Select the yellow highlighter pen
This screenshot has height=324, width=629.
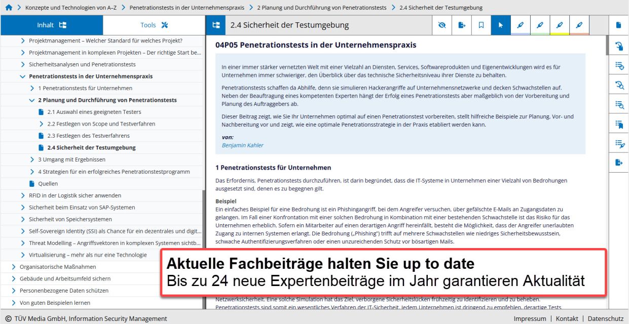point(560,25)
